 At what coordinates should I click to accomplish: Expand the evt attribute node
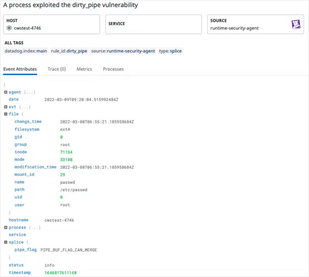tap(6, 107)
